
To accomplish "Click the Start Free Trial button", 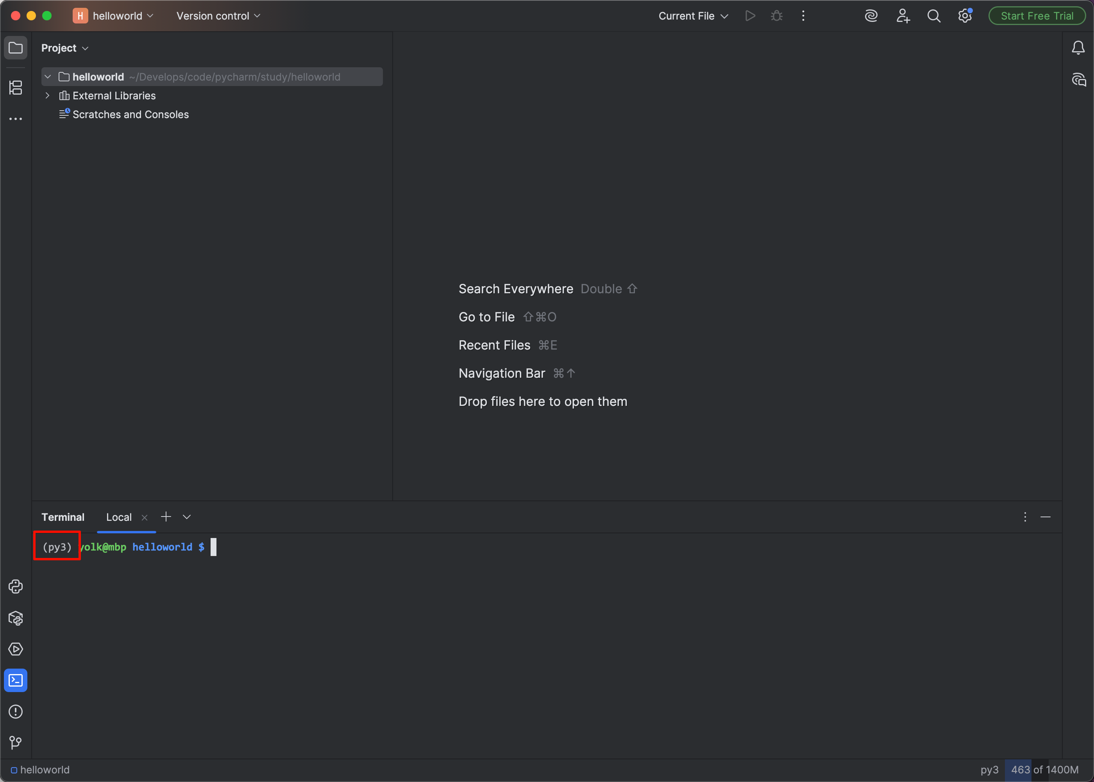I will 1037,16.
